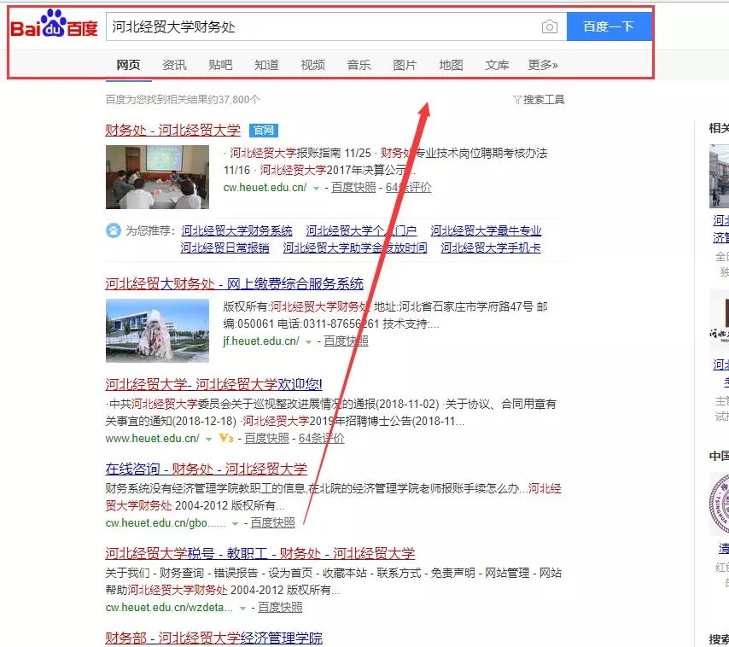The height and width of the screenshot is (647, 729).
Task: Click the 官网 badge on first result
Action: click(x=264, y=131)
